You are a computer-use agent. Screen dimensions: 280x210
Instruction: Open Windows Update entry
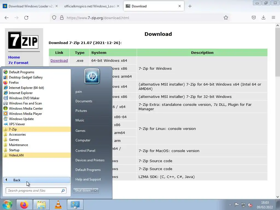coord(37,119)
